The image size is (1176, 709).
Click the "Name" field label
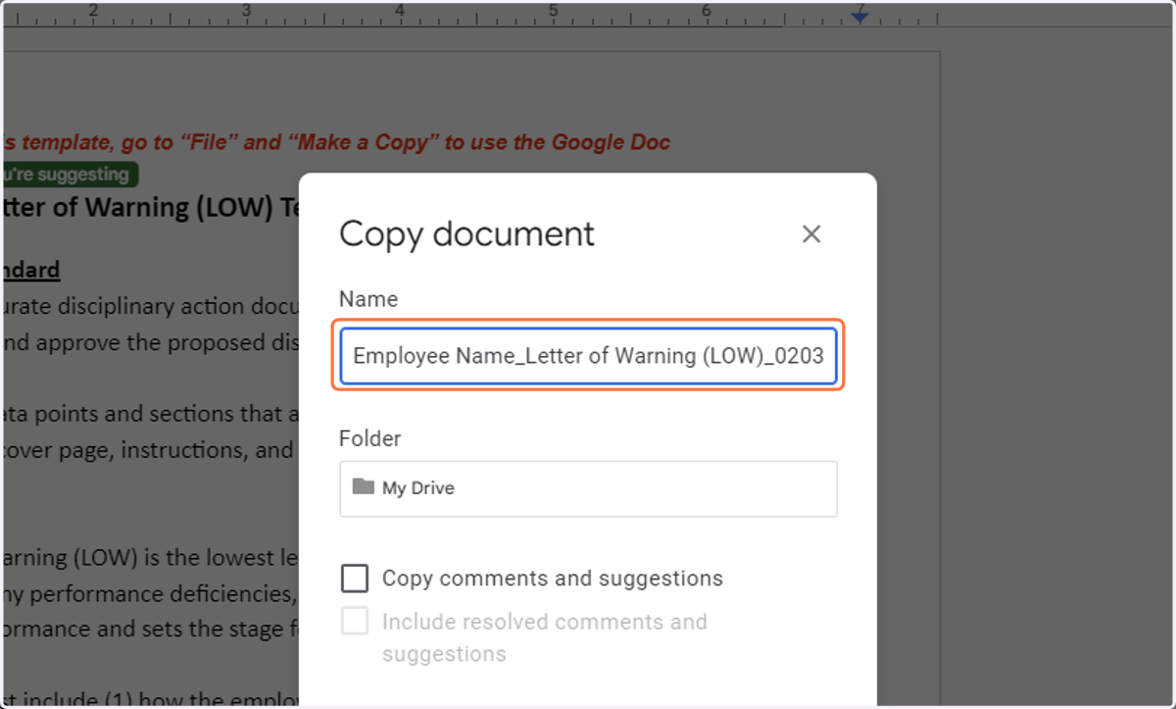coord(368,299)
